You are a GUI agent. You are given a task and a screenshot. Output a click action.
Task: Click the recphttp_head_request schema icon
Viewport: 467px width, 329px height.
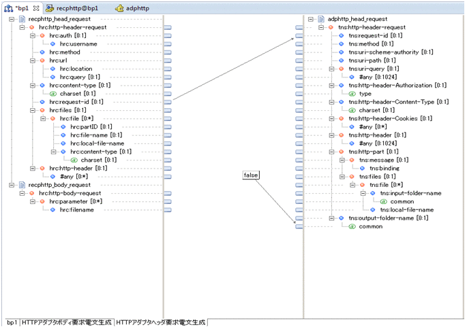tap(22, 19)
